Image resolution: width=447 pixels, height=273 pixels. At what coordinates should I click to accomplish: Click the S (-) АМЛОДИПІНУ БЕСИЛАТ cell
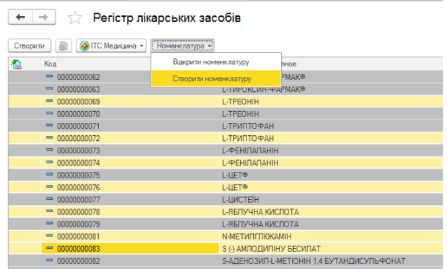coord(271,249)
